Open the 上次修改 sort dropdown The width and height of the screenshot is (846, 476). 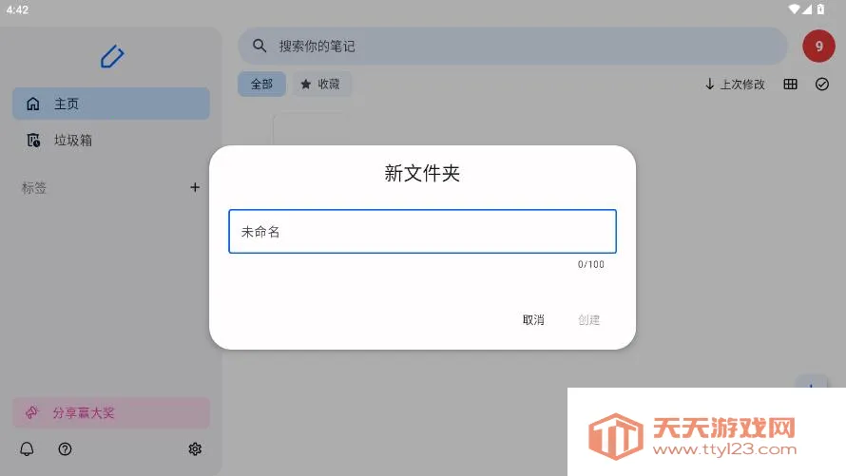pyautogui.click(x=735, y=85)
